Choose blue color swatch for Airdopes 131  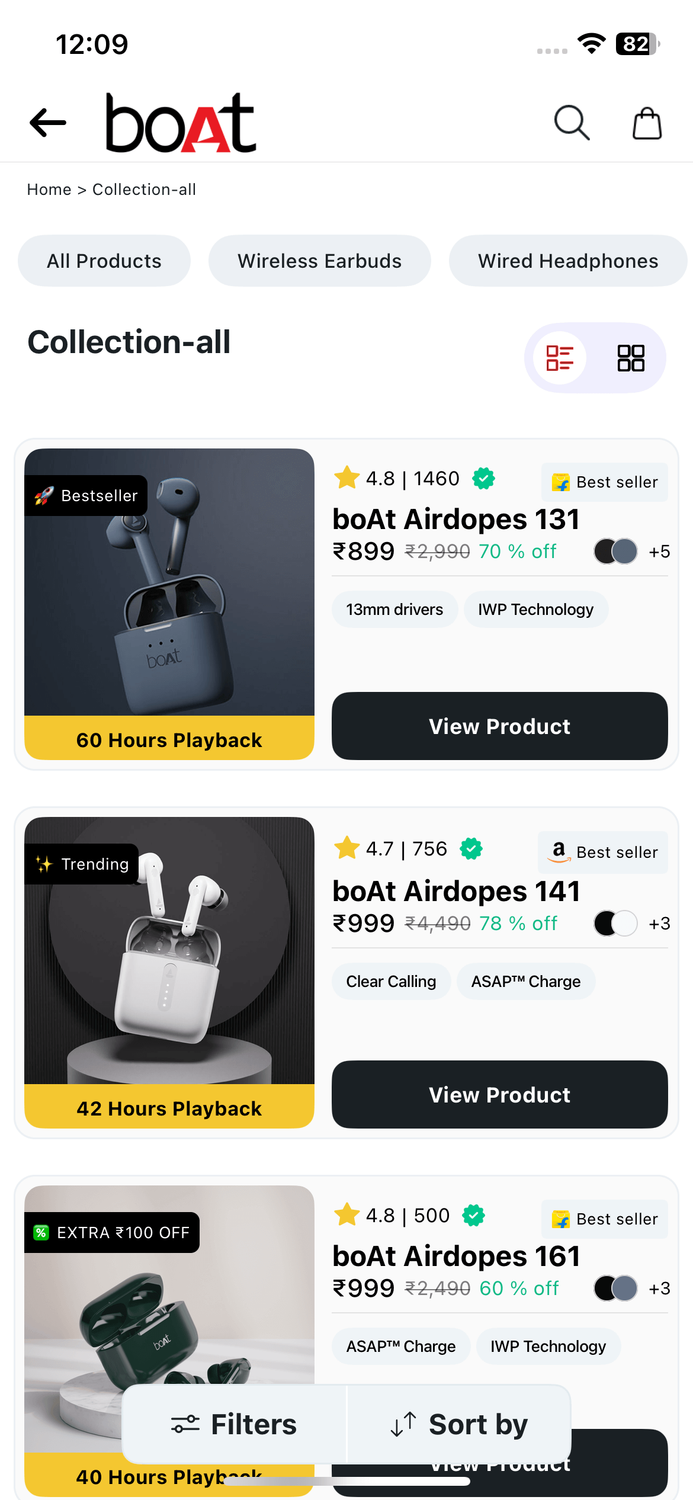click(x=625, y=552)
